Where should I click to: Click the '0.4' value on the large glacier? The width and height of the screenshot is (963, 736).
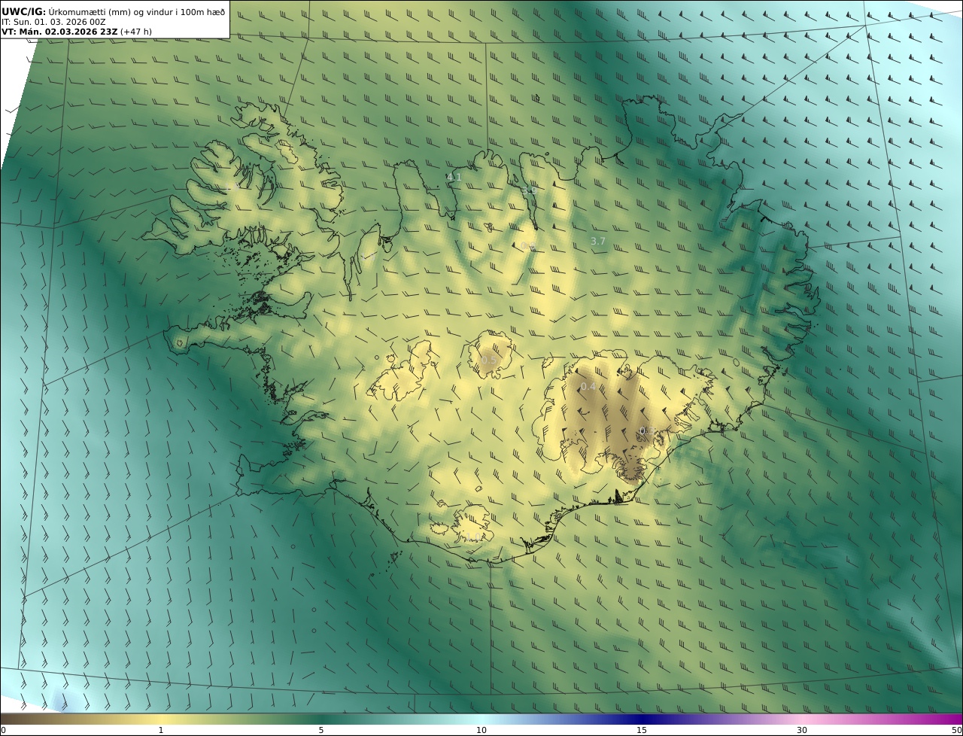(588, 387)
